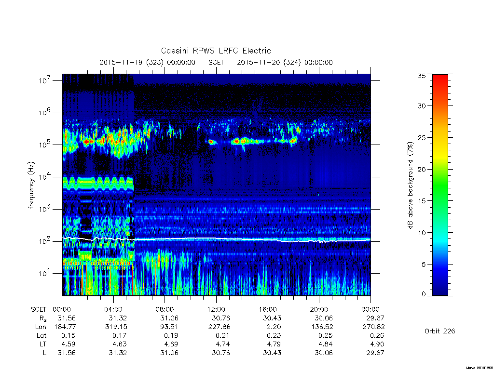Click the Orbit 226 label
Screen dimensions: 494x370
point(440,331)
